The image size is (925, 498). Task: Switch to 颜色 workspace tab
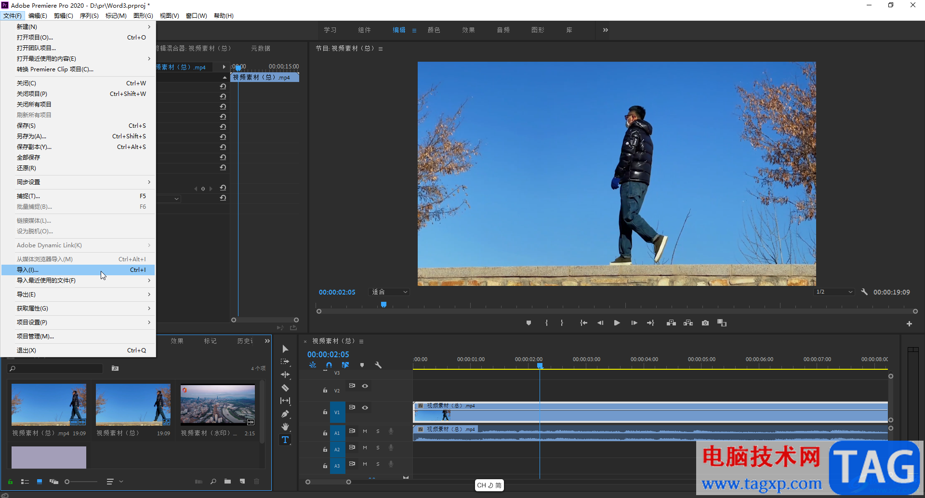[434, 30]
